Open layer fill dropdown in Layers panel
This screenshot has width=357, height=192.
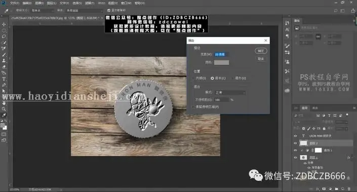[x=342, y=129]
